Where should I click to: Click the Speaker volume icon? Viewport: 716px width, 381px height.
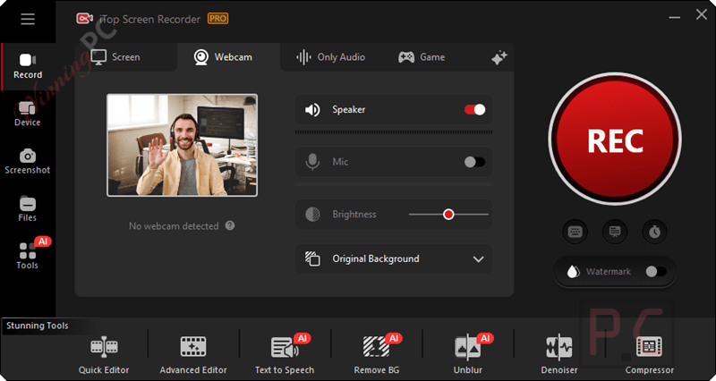tap(312, 110)
